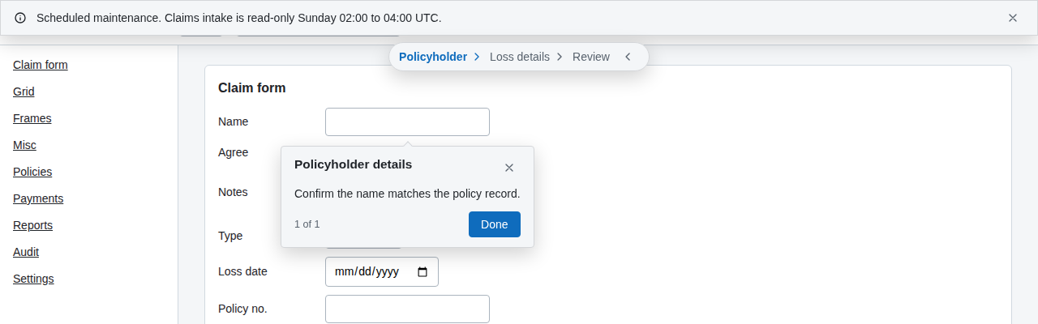The height and width of the screenshot is (324, 1038).
Task: Open the Settings sidebar link
Action: pyautogui.click(x=33, y=279)
